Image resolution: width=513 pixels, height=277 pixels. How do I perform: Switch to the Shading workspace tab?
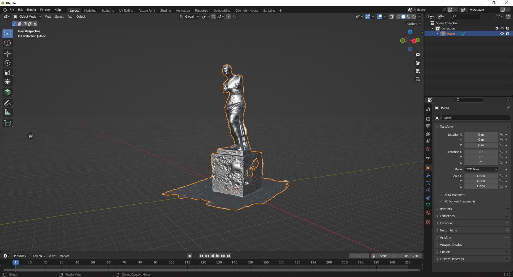165,10
